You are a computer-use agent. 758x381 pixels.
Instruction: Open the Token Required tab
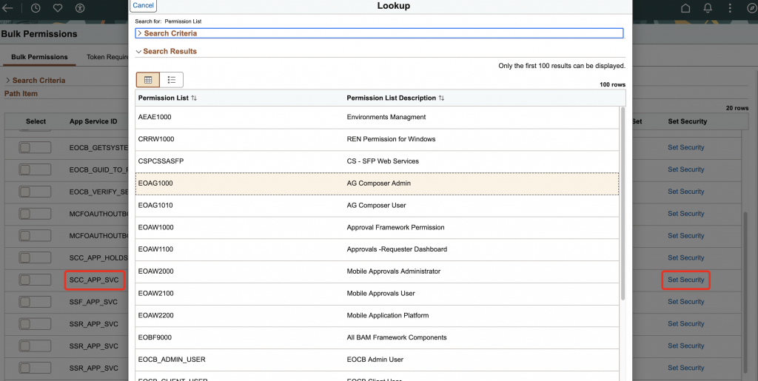pos(107,57)
